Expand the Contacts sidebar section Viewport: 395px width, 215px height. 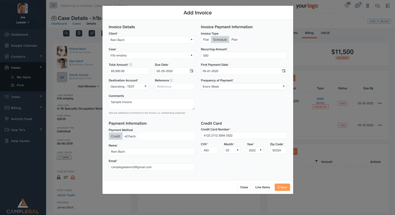coord(23,56)
